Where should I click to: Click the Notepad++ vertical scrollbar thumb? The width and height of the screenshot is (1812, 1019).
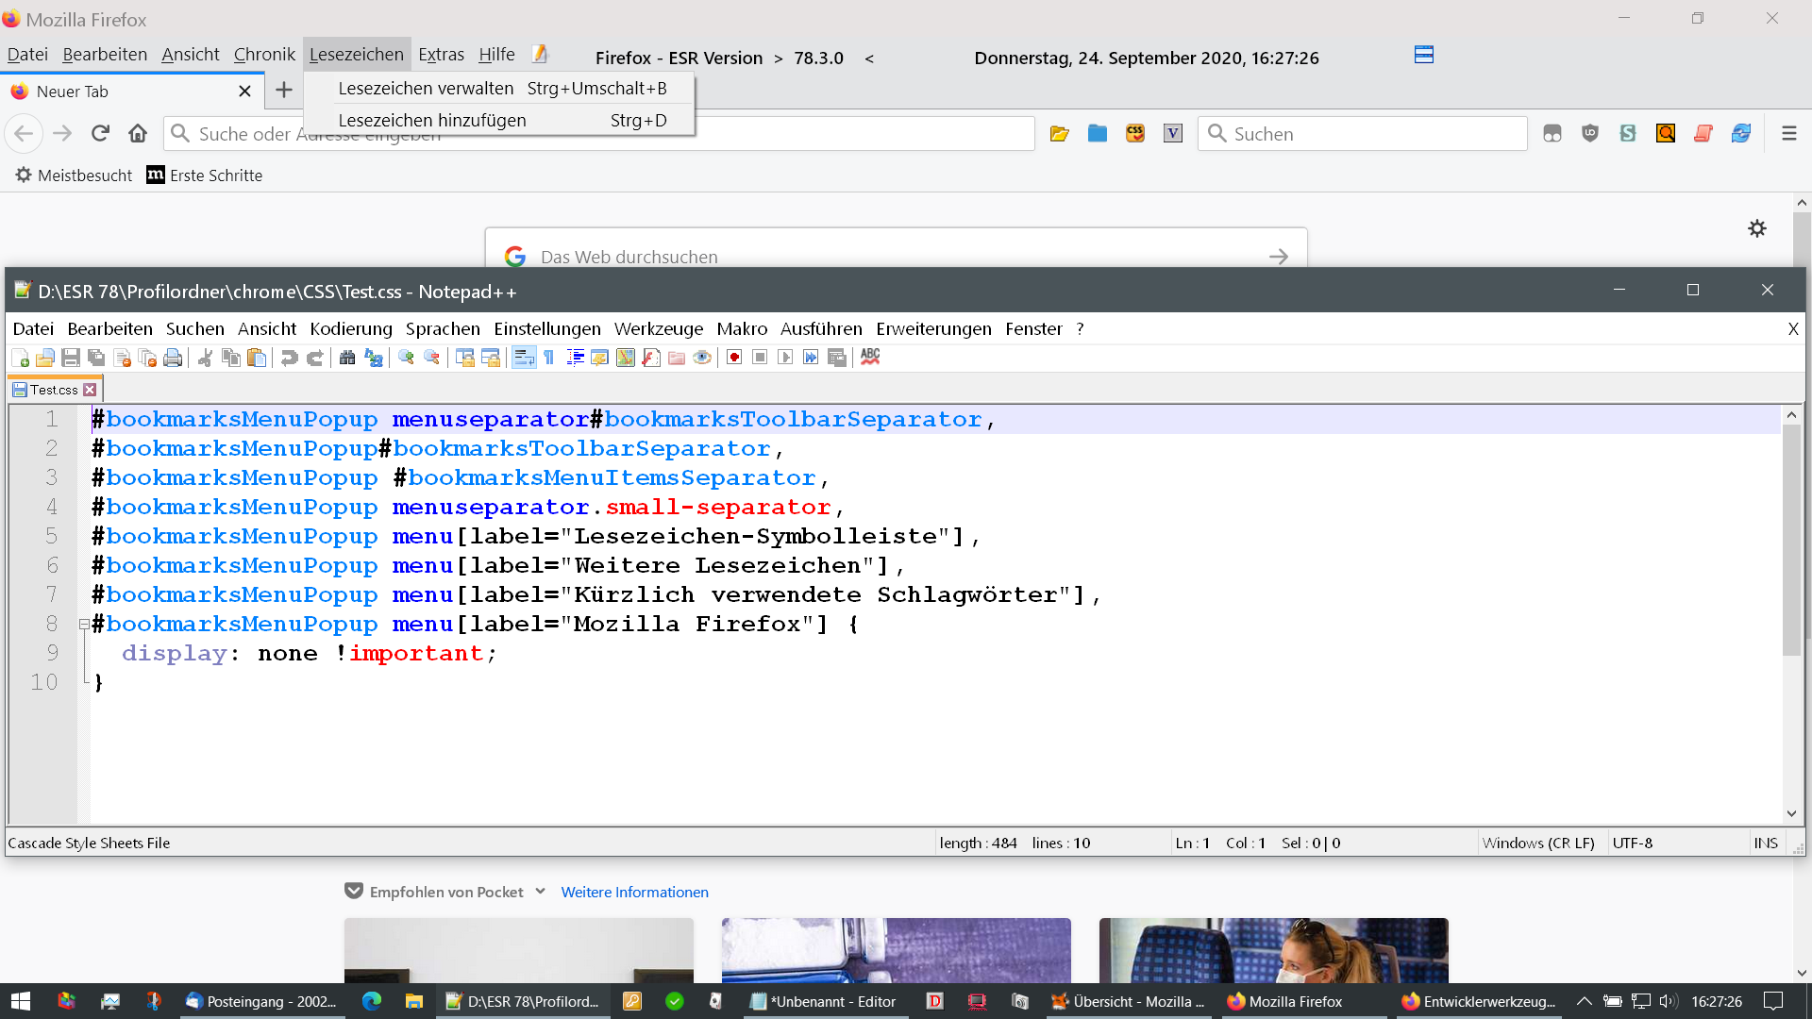pyautogui.click(x=1791, y=538)
